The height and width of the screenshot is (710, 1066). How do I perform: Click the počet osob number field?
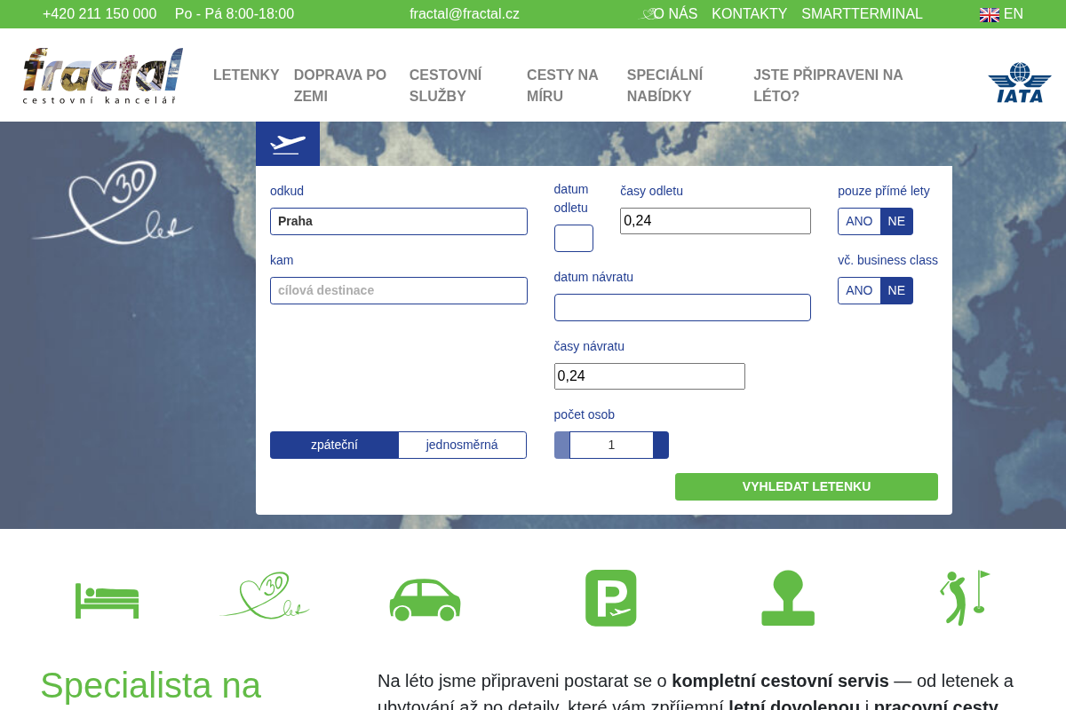pos(611,445)
